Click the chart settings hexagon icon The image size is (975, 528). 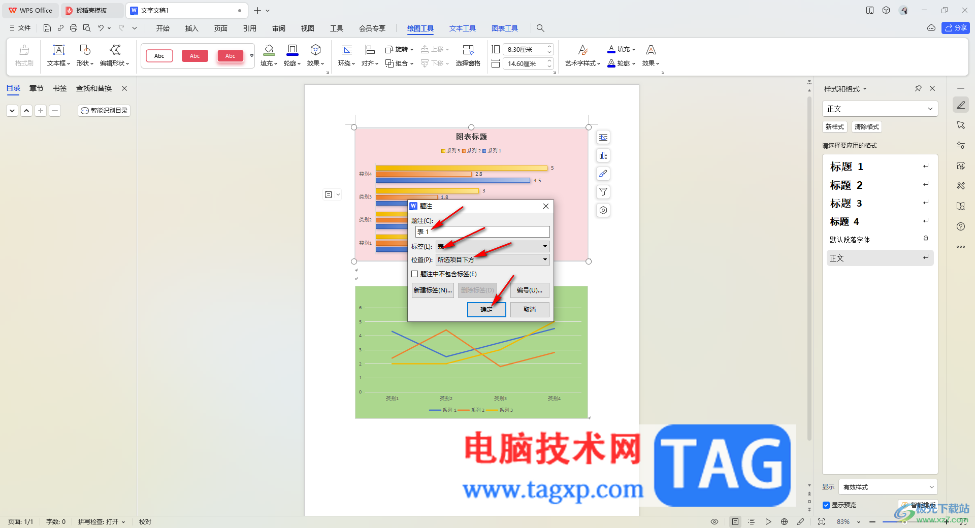(x=603, y=210)
